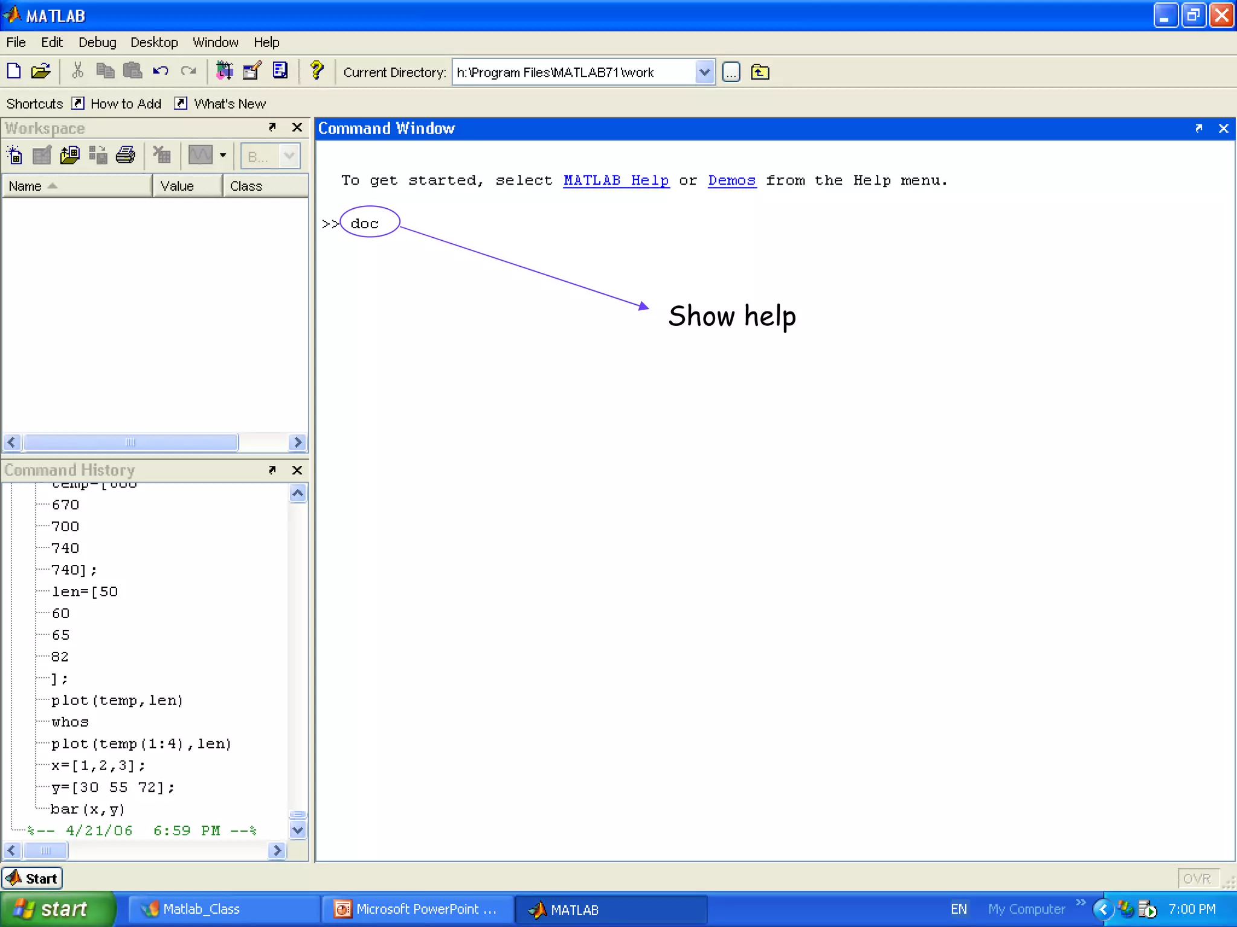Select 'whos' in Command History
Viewport: 1237px width, 927px height.
pyautogui.click(x=70, y=722)
